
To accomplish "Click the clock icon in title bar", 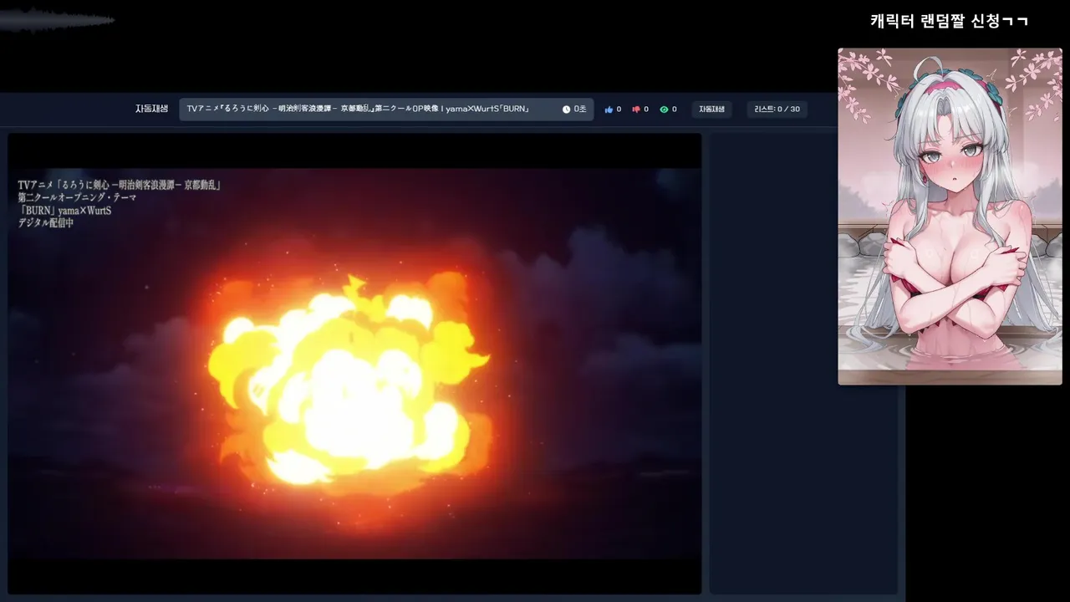I will point(566,110).
